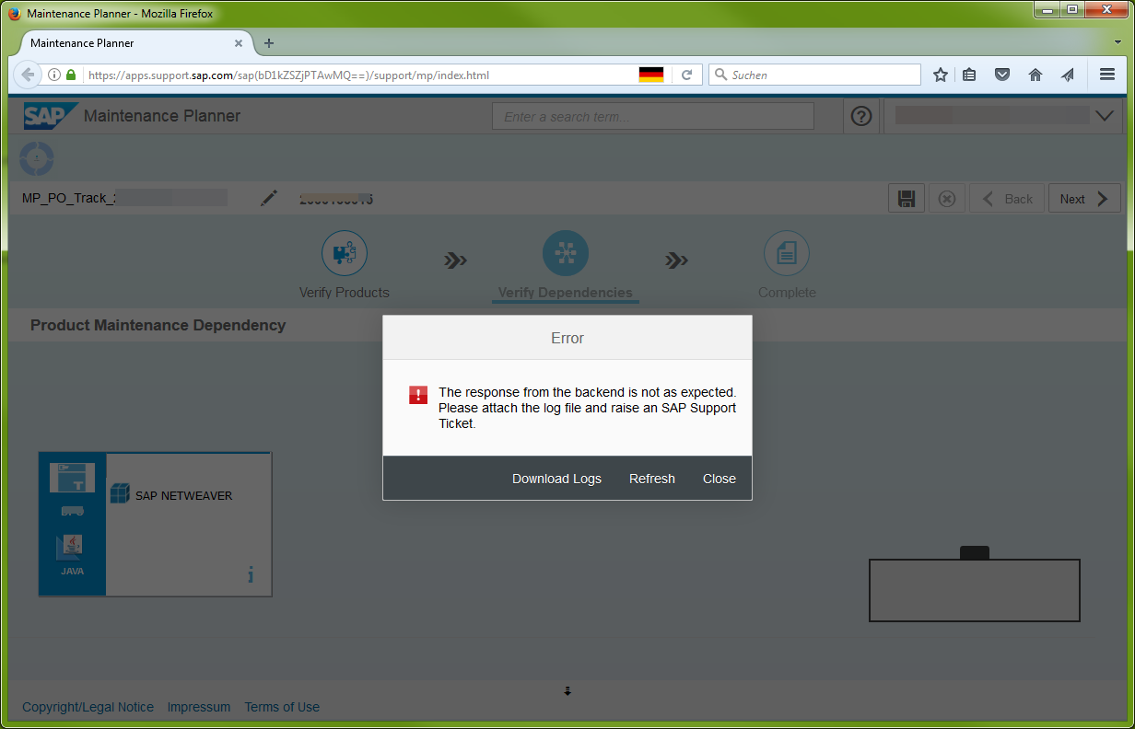
Task: Go Back to the previous step
Action: 1007,199
